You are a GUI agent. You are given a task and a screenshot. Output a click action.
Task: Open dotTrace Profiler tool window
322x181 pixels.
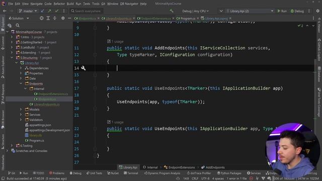coord(199,173)
